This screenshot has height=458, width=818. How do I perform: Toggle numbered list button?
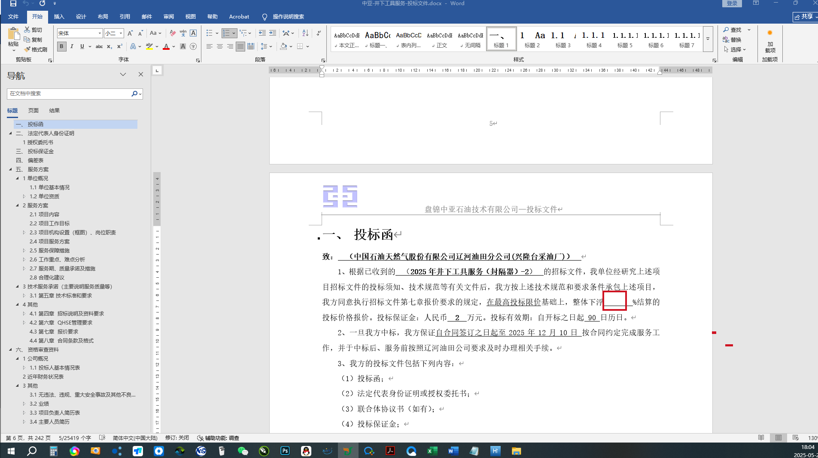click(x=226, y=33)
